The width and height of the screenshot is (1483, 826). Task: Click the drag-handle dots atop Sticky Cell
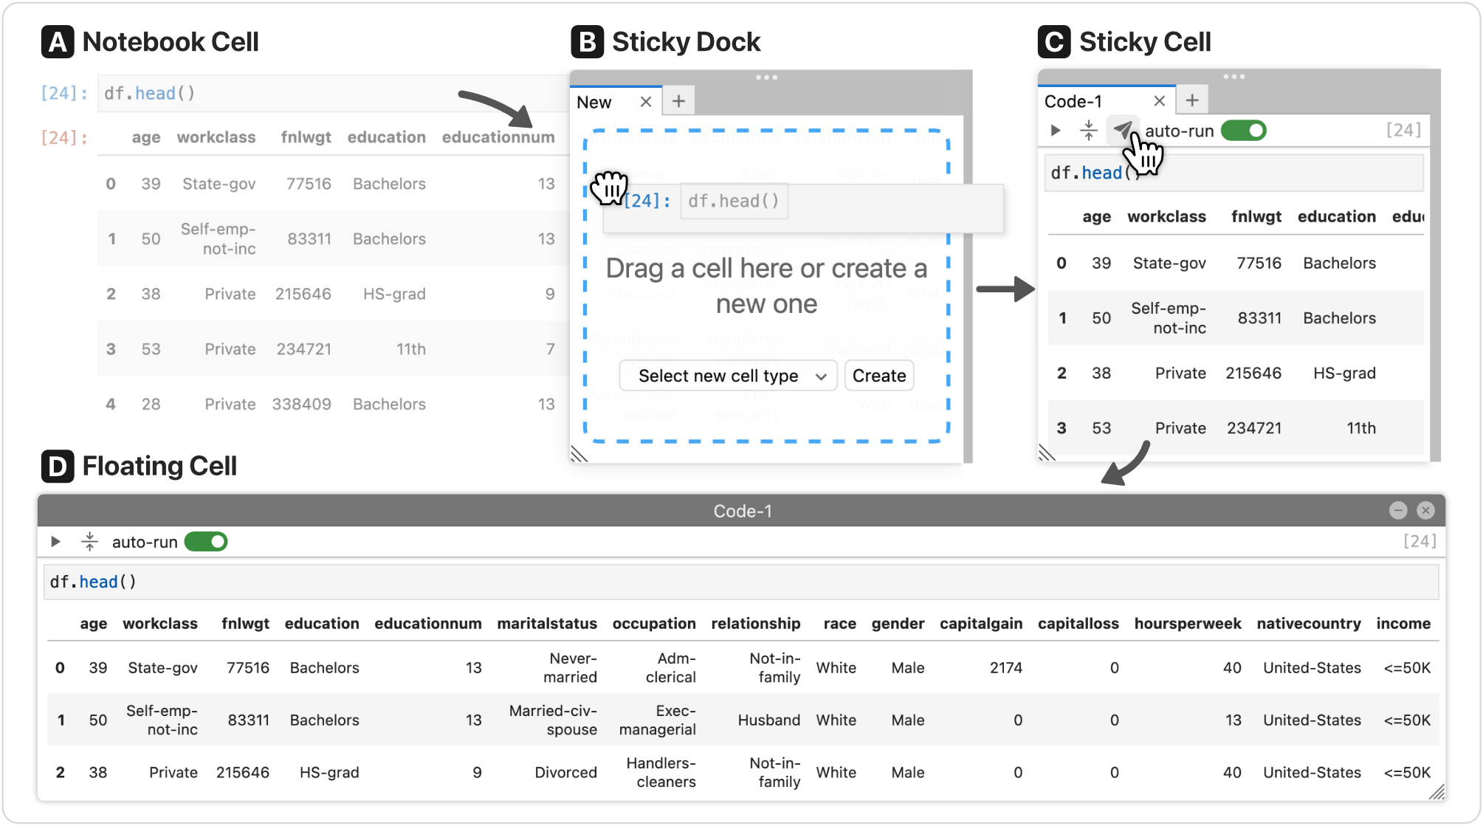(x=1233, y=77)
